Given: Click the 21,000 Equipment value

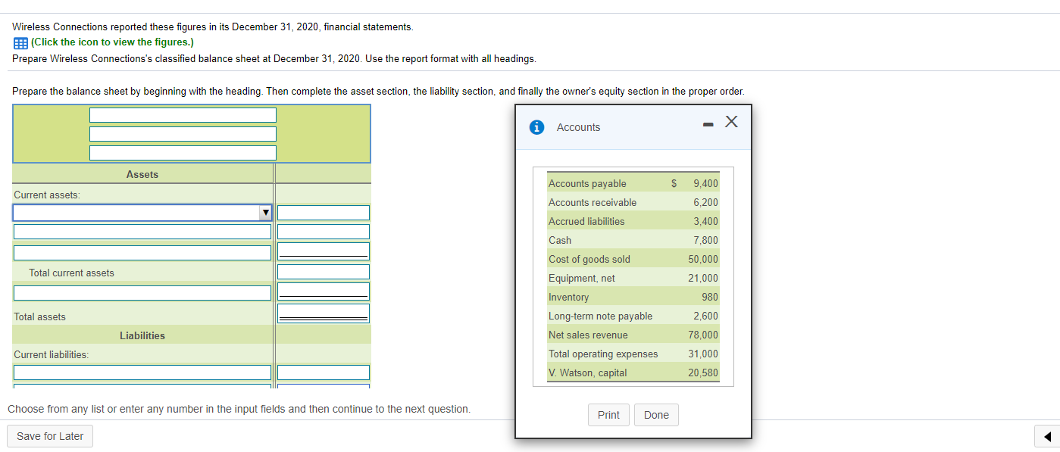Looking at the screenshot, I should [x=703, y=278].
